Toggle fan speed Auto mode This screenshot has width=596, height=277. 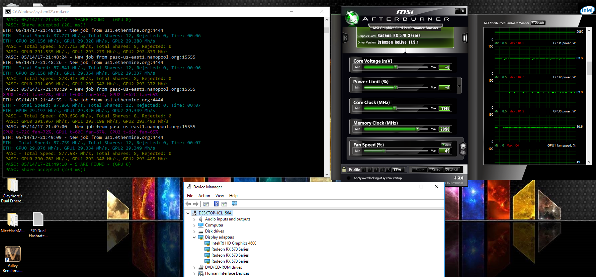tap(447, 145)
